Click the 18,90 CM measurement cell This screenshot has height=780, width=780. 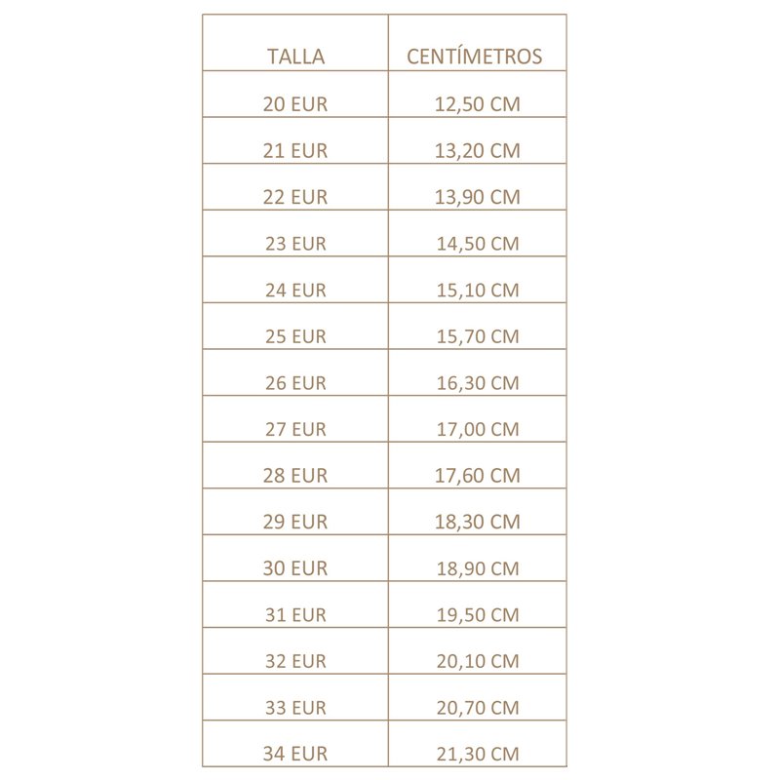point(477,567)
